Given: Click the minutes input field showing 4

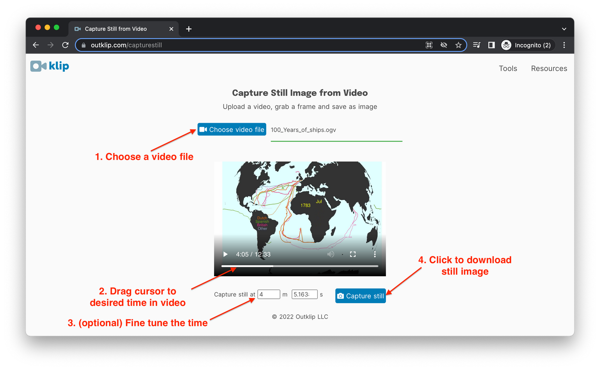Looking at the screenshot, I should coord(268,294).
